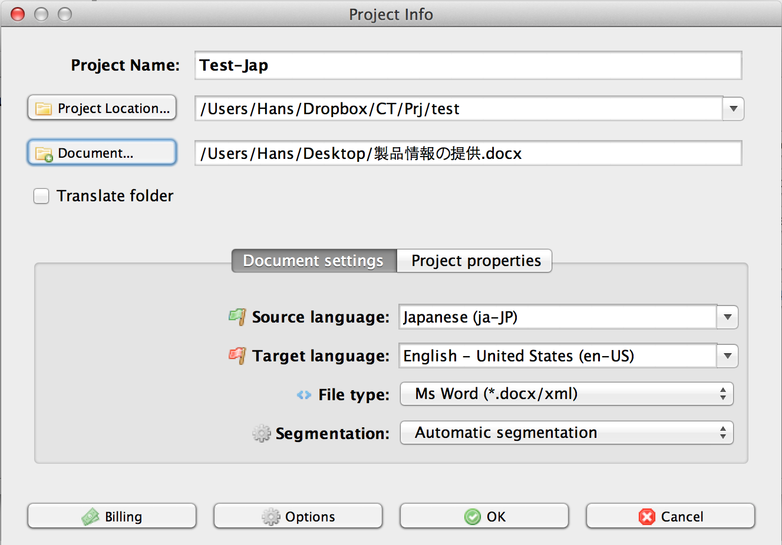
Task: Click the Document path text field
Action: click(468, 154)
